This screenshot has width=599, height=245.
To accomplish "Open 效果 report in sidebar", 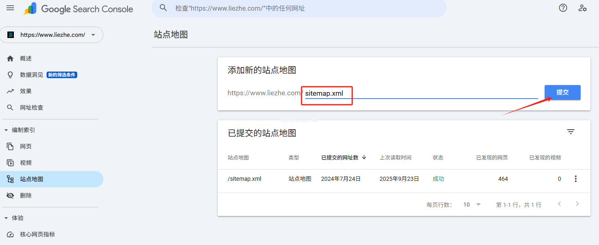I will point(51,91).
